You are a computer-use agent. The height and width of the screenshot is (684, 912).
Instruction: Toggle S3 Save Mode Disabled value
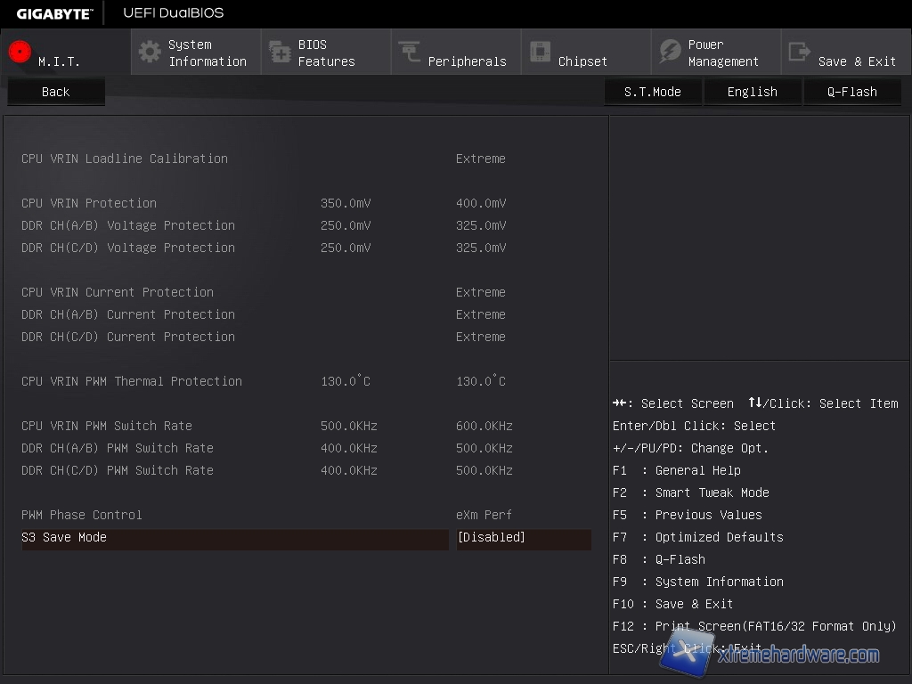tap(523, 538)
